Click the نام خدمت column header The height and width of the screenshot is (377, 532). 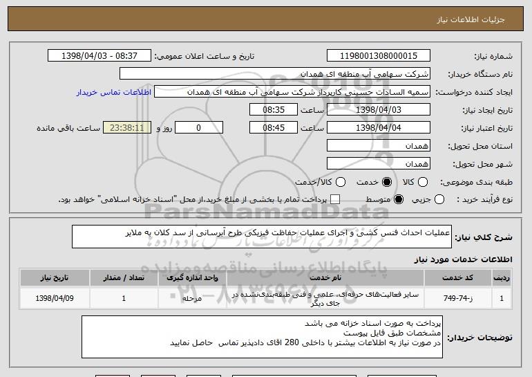click(325, 278)
